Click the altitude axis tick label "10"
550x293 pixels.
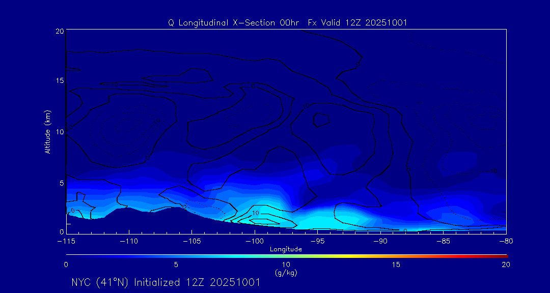59,132
